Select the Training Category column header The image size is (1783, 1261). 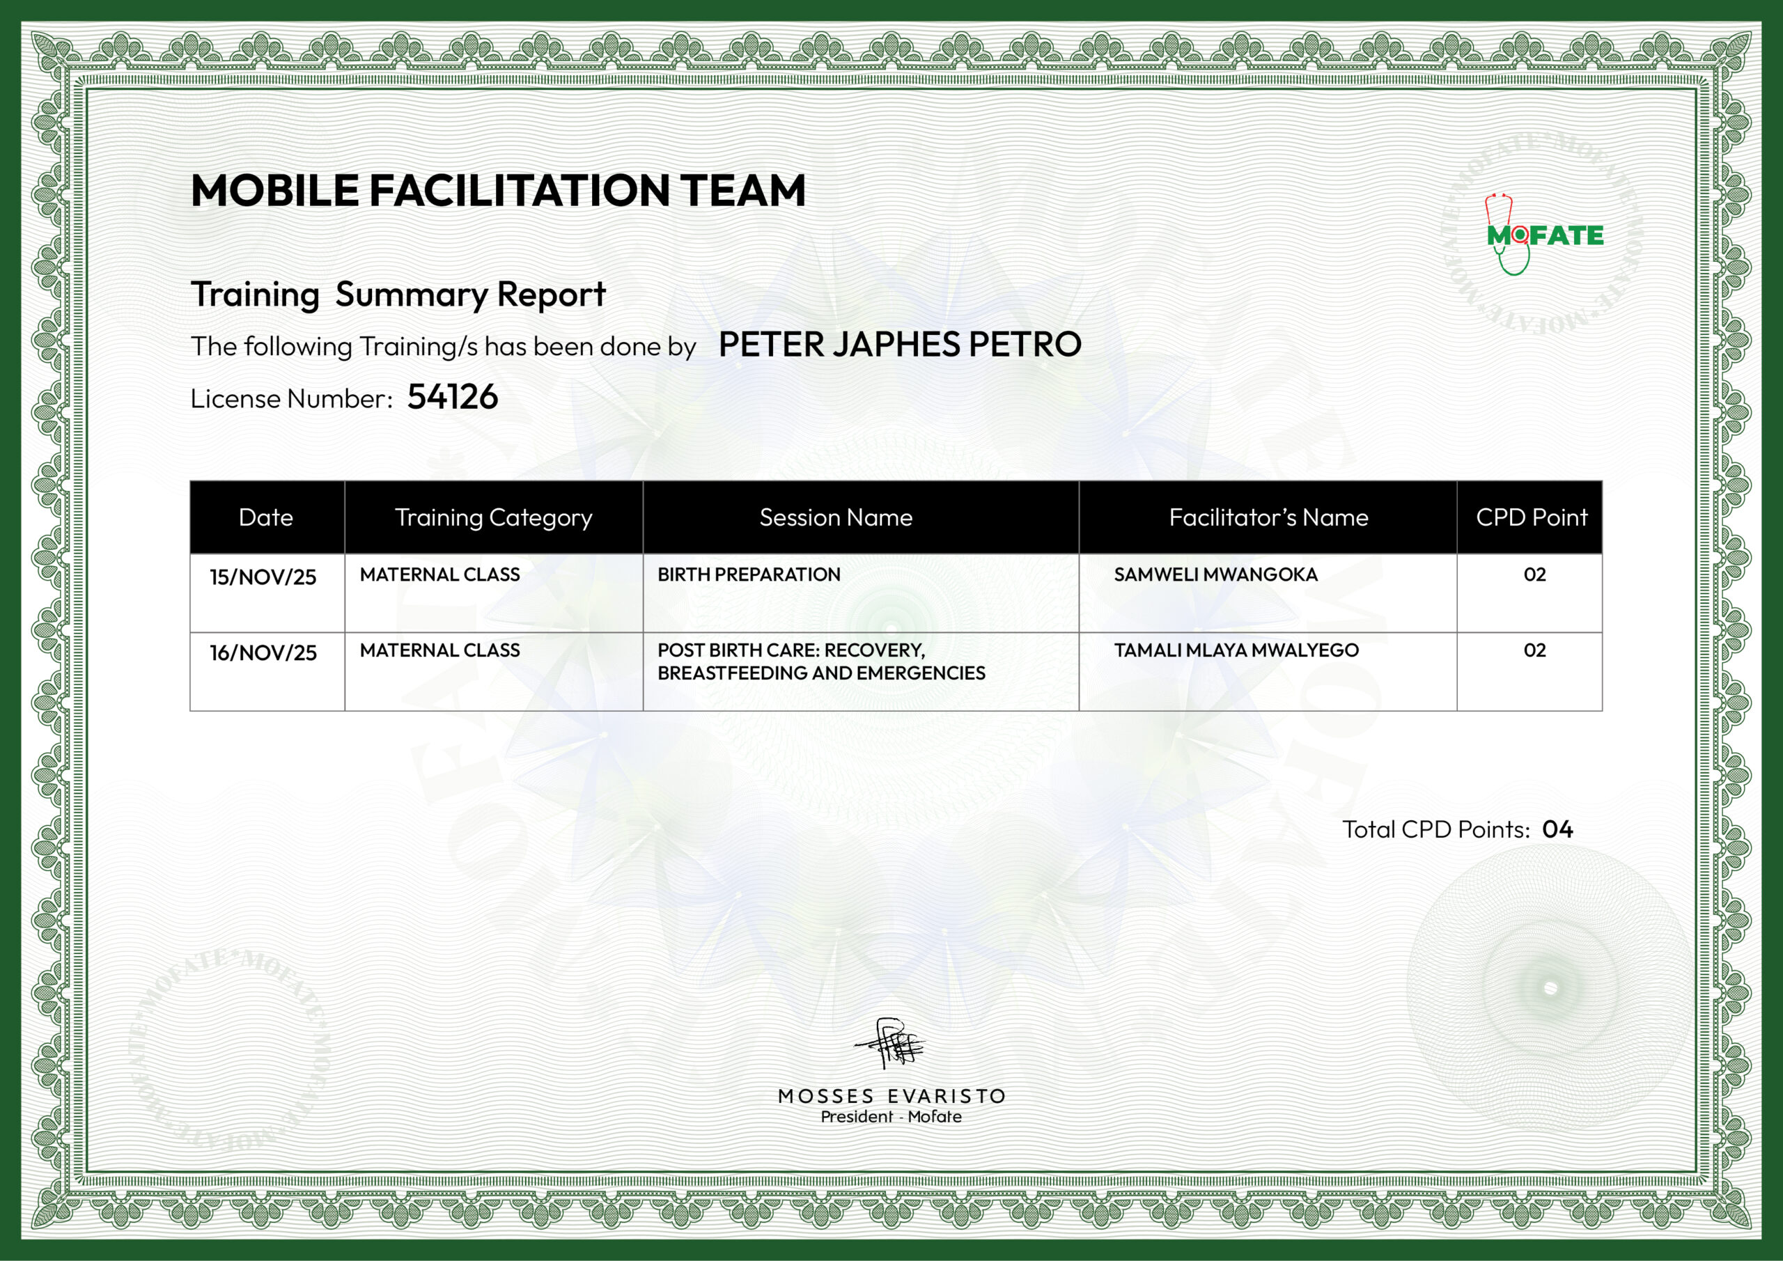pyautogui.click(x=493, y=517)
